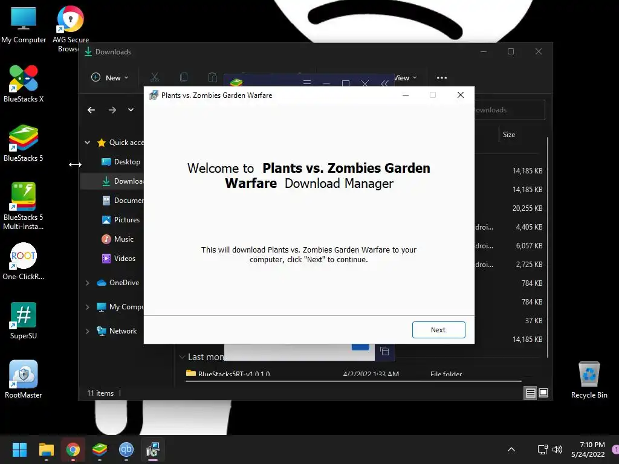The width and height of the screenshot is (619, 464).
Task: Open Recycle Bin on desktop
Action: [589, 379]
